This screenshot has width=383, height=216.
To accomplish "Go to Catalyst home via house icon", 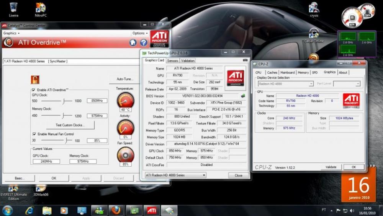I will [x=133, y=42].
